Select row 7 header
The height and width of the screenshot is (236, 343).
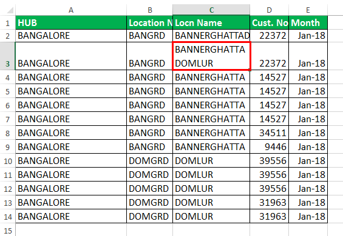[x=8, y=119]
